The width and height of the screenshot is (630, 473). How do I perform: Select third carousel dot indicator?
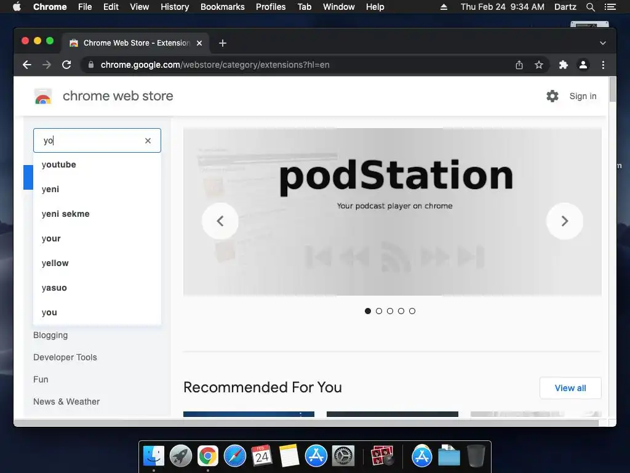pos(389,311)
